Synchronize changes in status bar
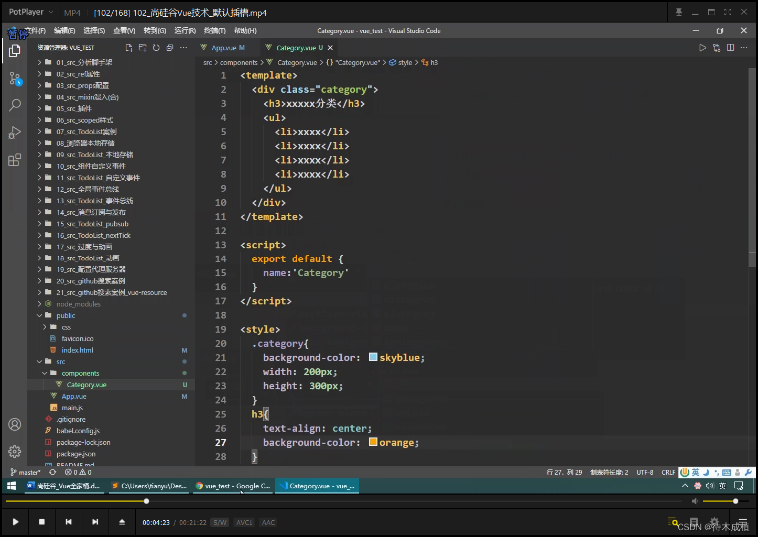 (52, 472)
